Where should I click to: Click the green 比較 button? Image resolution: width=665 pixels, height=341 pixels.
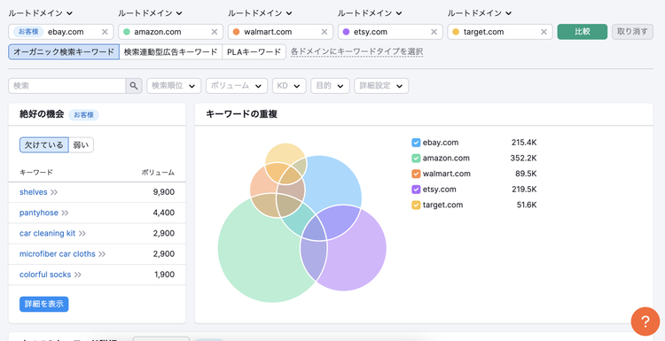click(583, 32)
